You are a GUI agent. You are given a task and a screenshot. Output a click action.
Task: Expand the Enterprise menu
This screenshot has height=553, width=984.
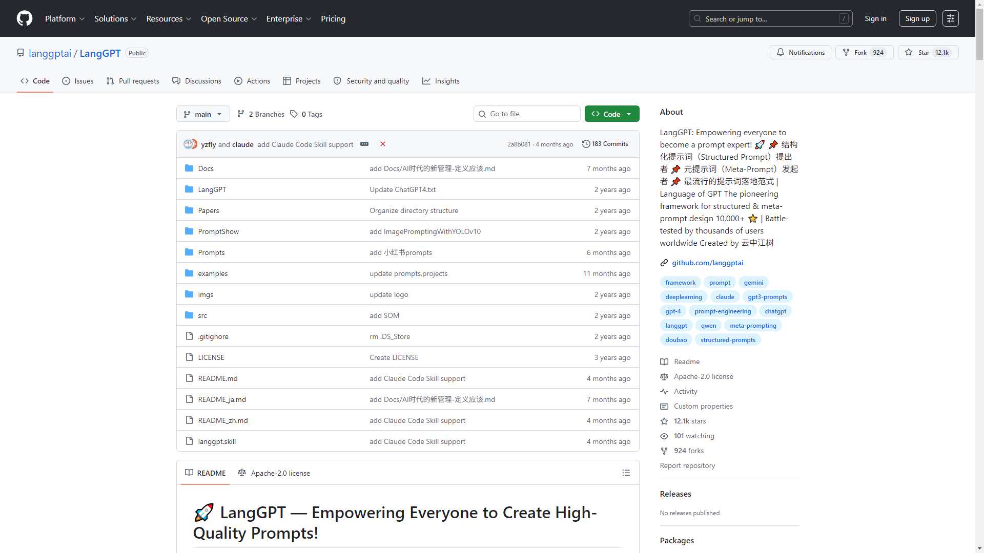pos(289,18)
